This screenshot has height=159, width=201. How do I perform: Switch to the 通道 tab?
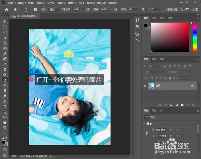click(154, 59)
